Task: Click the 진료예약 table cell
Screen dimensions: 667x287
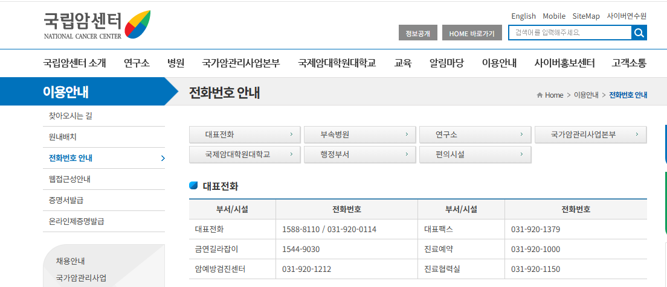Action: (462, 249)
